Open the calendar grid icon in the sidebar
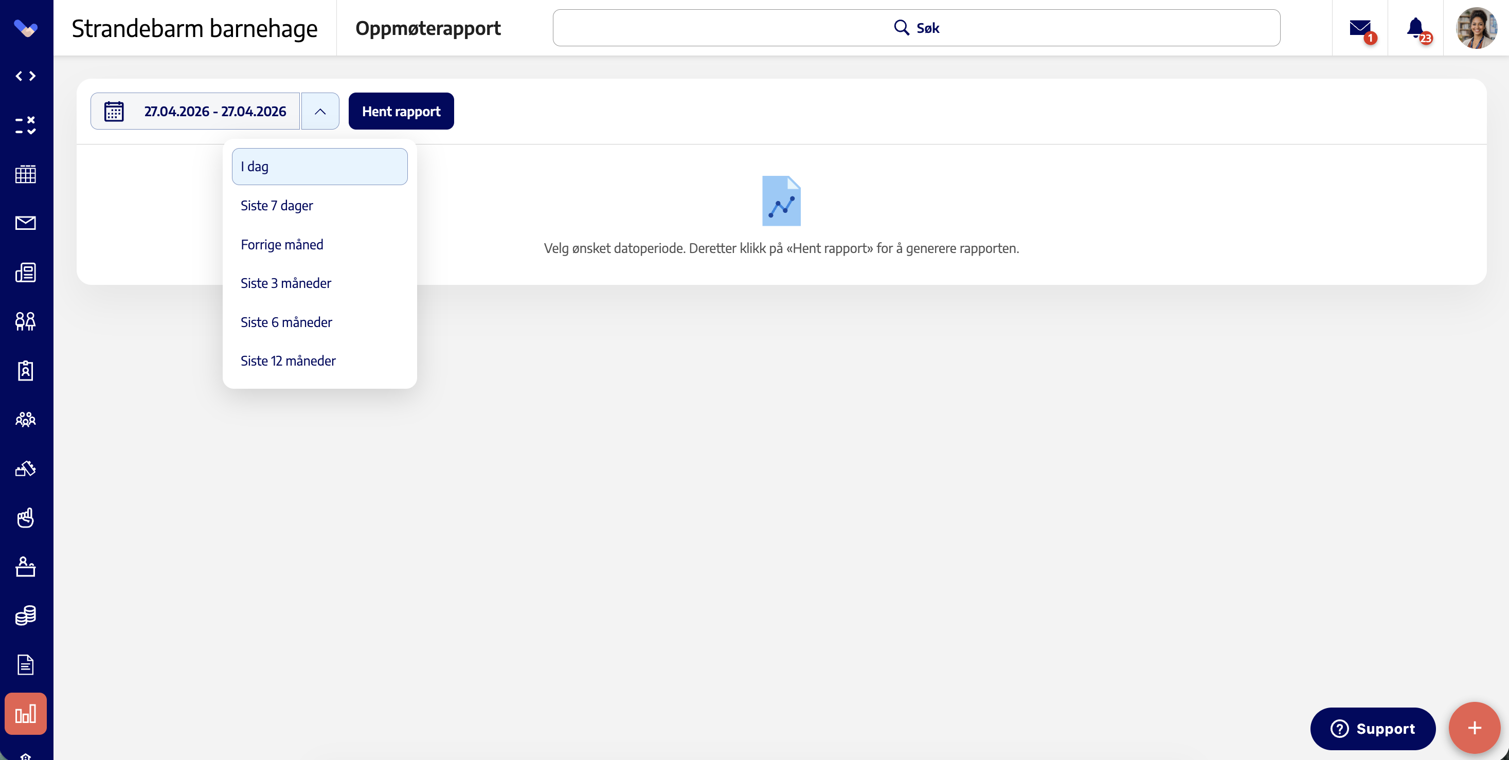 pyautogui.click(x=26, y=174)
